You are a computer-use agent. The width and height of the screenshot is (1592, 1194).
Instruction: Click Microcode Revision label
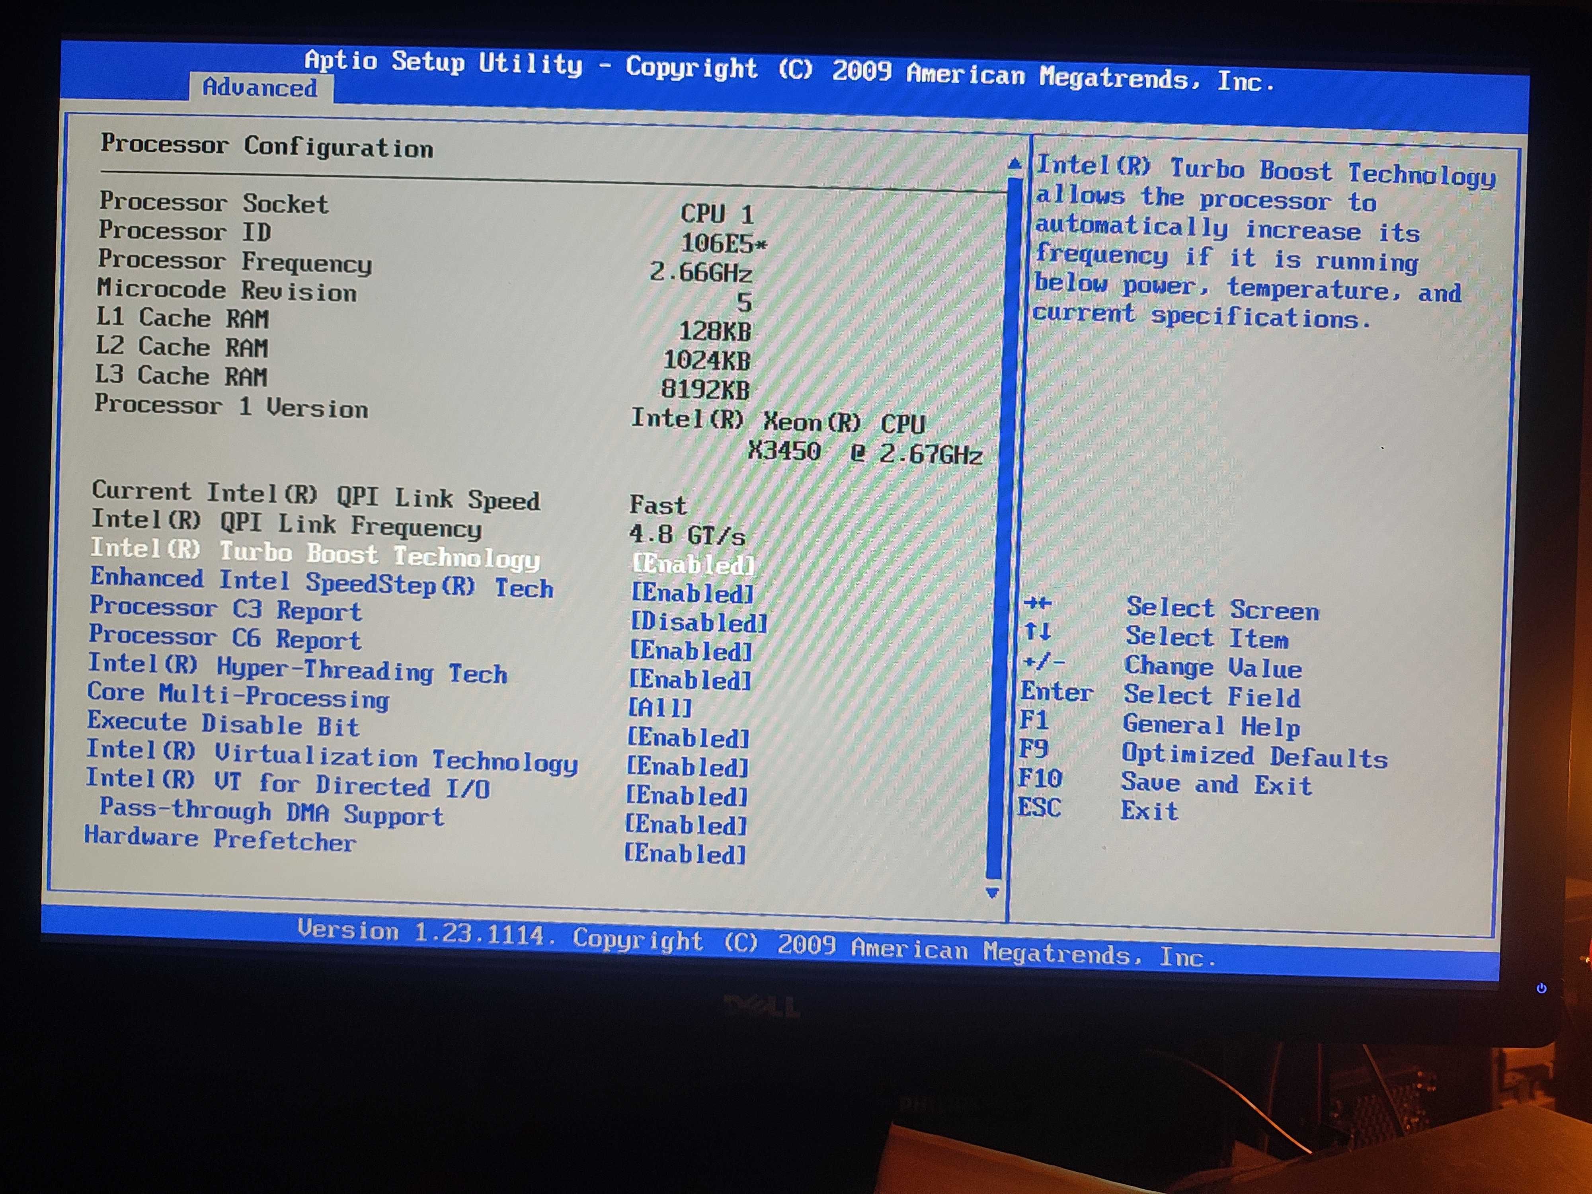pos(227,290)
